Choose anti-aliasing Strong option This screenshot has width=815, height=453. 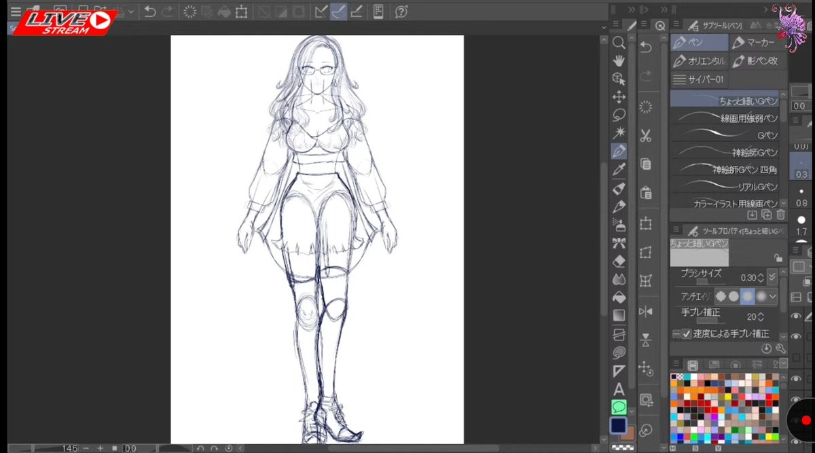click(761, 296)
